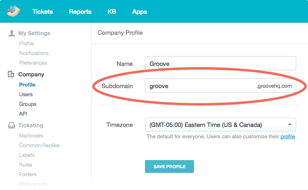Viewport: 308px width, 190px height.
Task: Click into the Subdomain input field
Action: tap(199, 86)
